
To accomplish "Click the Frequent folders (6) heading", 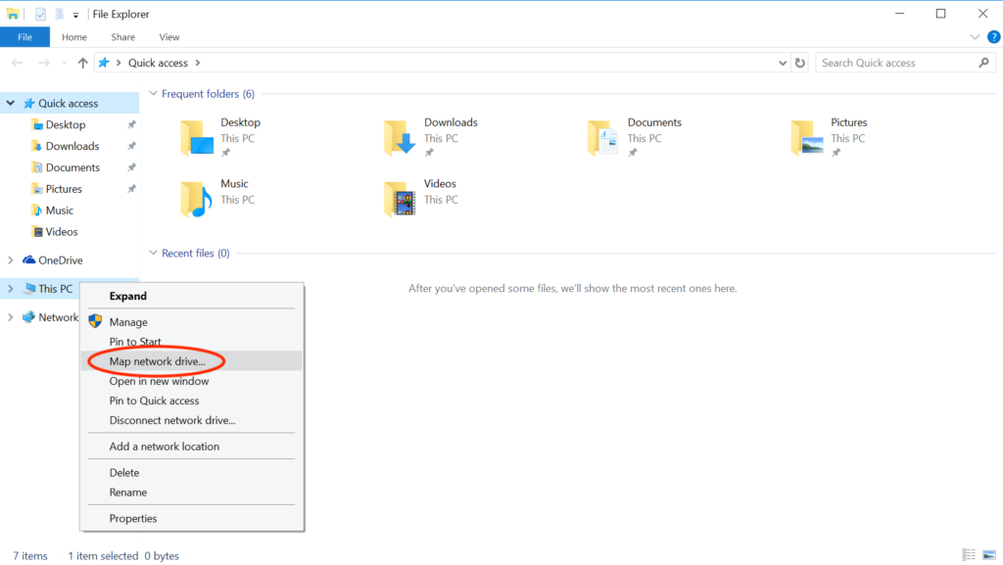I will pos(208,94).
